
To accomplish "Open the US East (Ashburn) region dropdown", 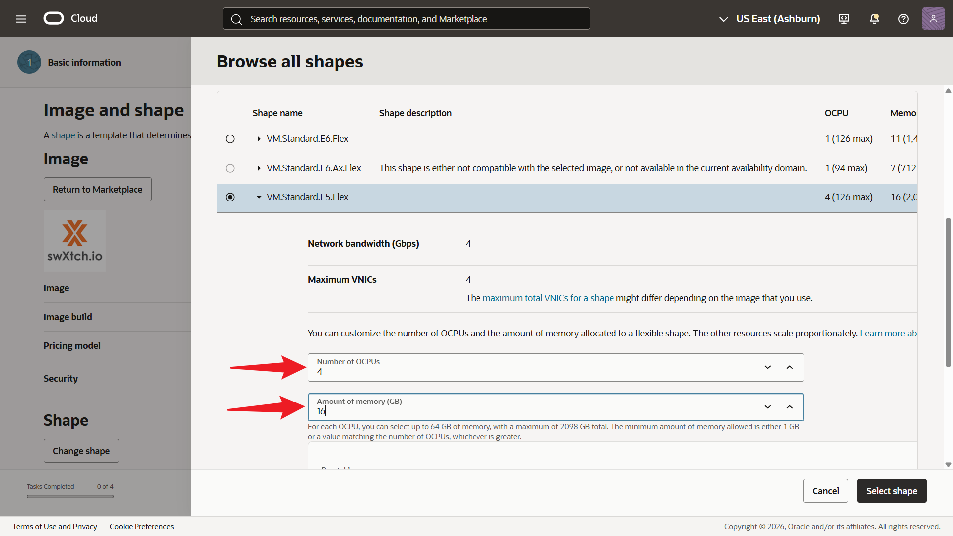I will [x=769, y=19].
